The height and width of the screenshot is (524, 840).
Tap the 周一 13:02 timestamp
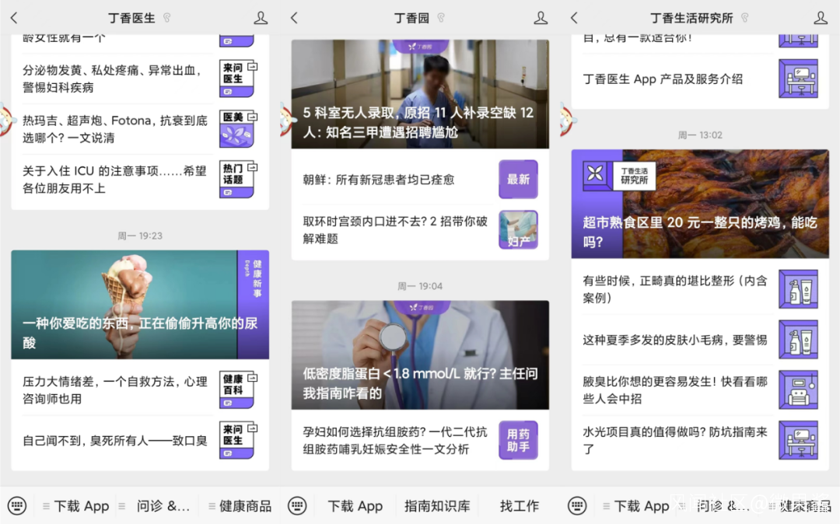(x=700, y=134)
